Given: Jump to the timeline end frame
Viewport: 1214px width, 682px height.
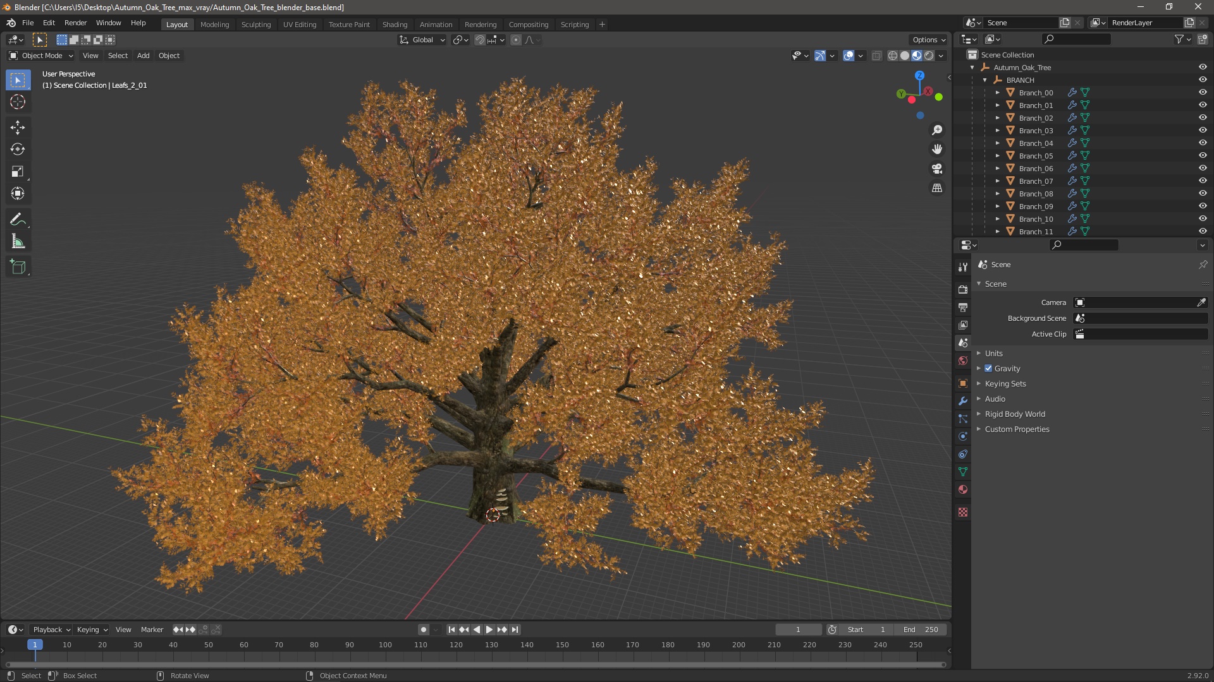Looking at the screenshot, I should pos(515,630).
